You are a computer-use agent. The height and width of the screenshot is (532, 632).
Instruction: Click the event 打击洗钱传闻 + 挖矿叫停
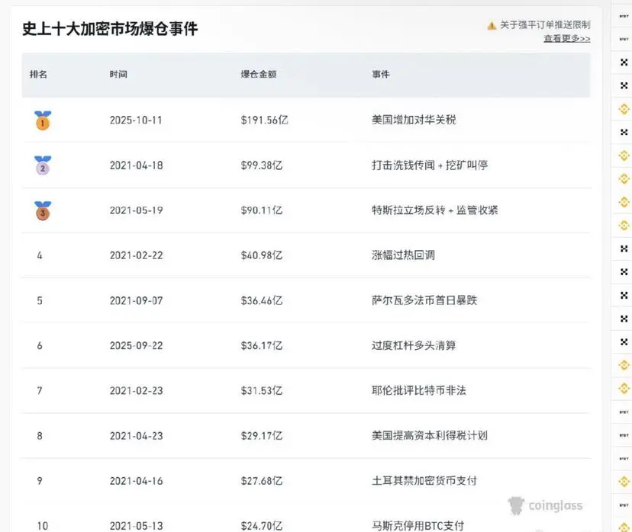(x=430, y=165)
